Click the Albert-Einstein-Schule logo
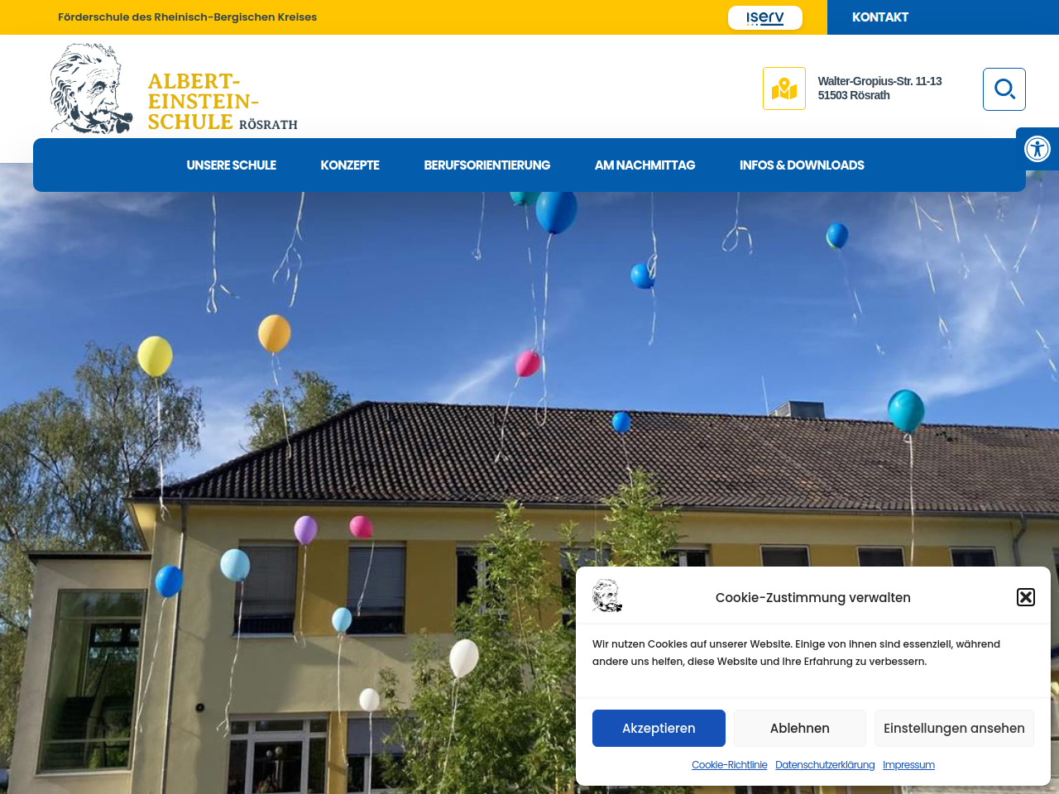The image size is (1059, 794). pos(174,88)
